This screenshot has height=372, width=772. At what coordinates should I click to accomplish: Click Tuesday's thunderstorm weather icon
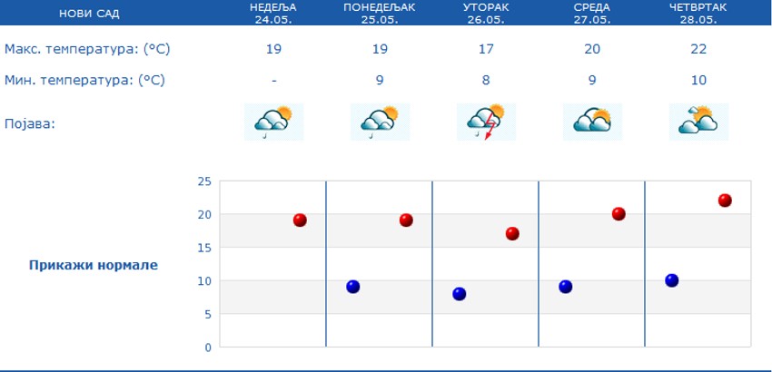click(486, 122)
